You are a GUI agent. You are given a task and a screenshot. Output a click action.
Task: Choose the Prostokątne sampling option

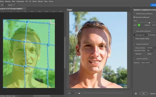tap(151, 35)
